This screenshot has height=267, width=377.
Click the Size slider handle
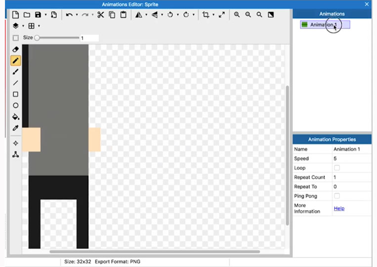(x=37, y=38)
